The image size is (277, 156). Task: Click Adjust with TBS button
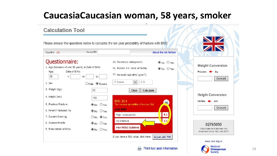(x=162, y=137)
